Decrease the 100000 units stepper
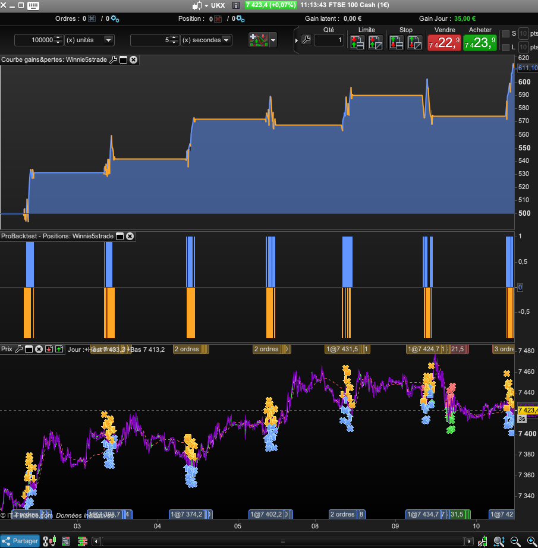Viewport: 538px width, 548px height. (58, 43)
